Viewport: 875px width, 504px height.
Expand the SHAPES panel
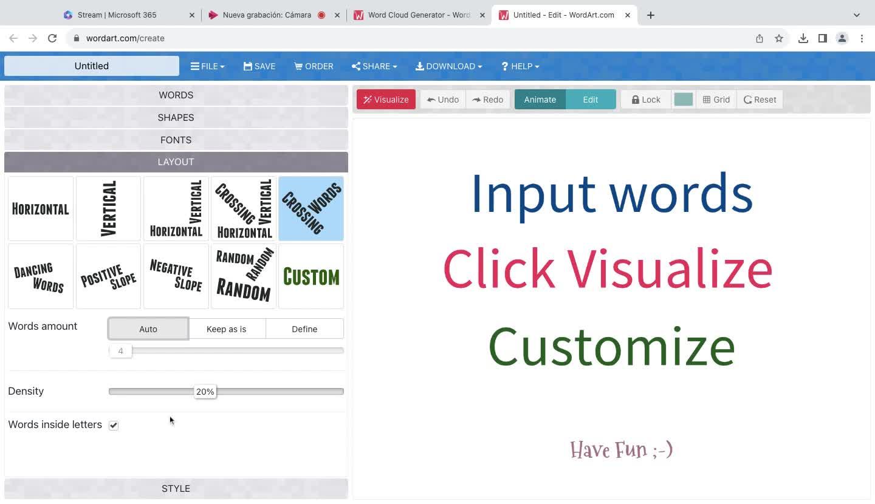tap(176, 118)
